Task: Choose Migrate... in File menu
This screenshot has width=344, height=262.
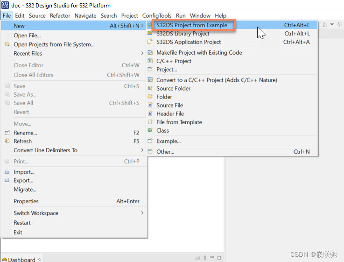Action: pos(74,189)
